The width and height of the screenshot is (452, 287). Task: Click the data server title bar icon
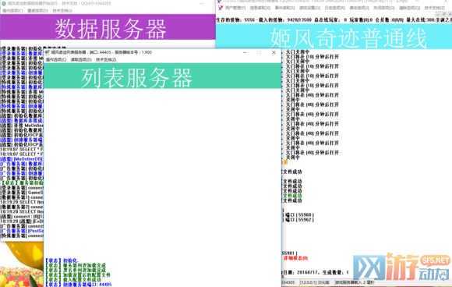[x=4, y=4]
